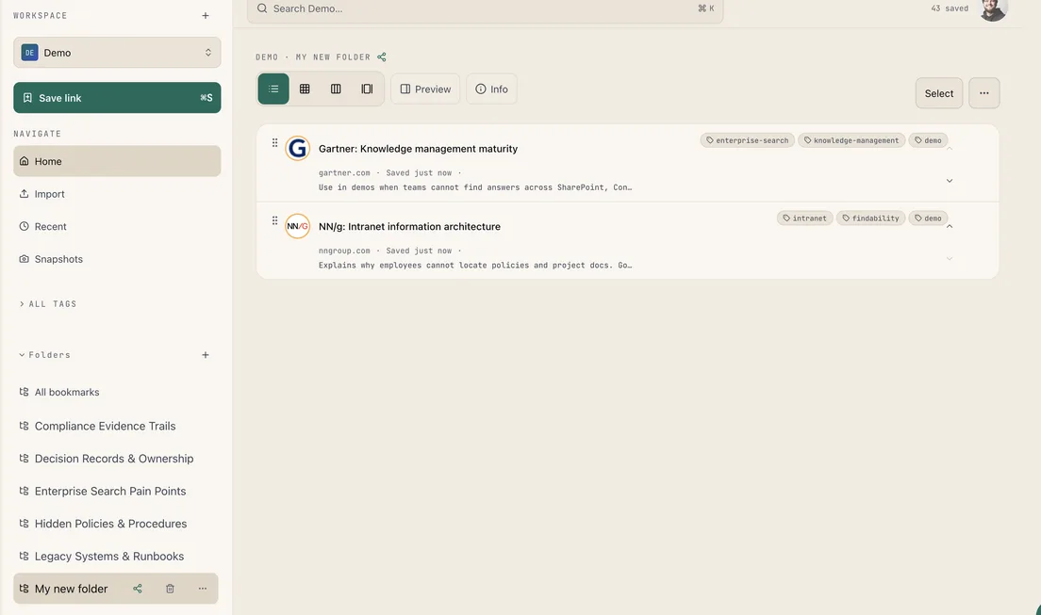Click the Gartner G favicon
The height and width of the screenshot is (615, 1041).
click(297, 149)
